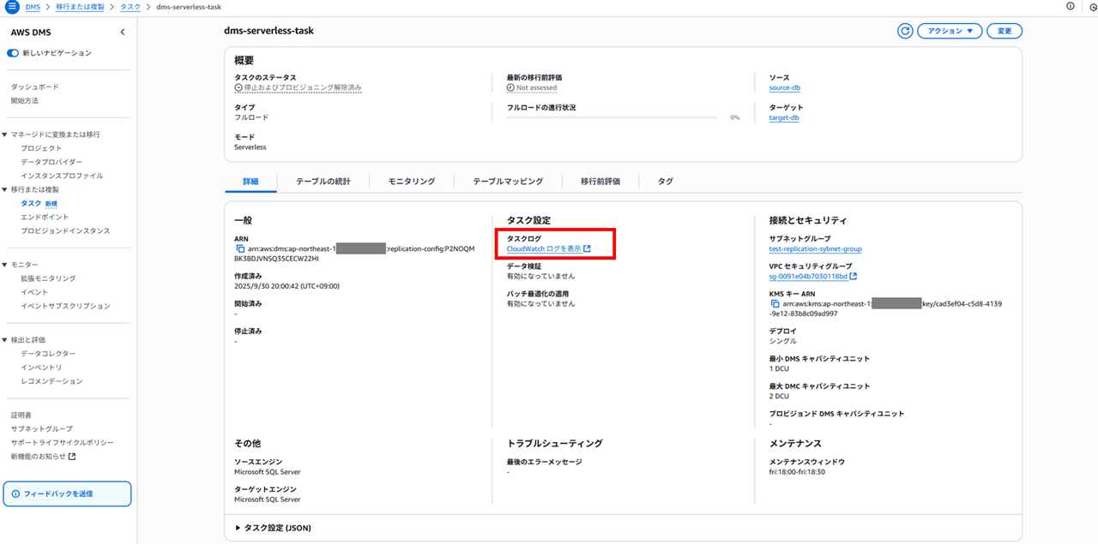Click the フルロード progress bar
1098x544 pixels.
pyautogui.click(x=612, y=117)
